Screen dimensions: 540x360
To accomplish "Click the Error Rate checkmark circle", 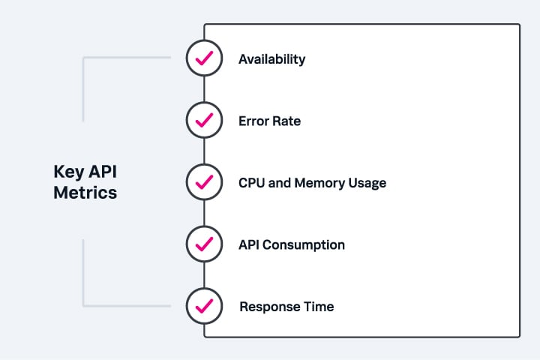I will click(x=204, y=120).
